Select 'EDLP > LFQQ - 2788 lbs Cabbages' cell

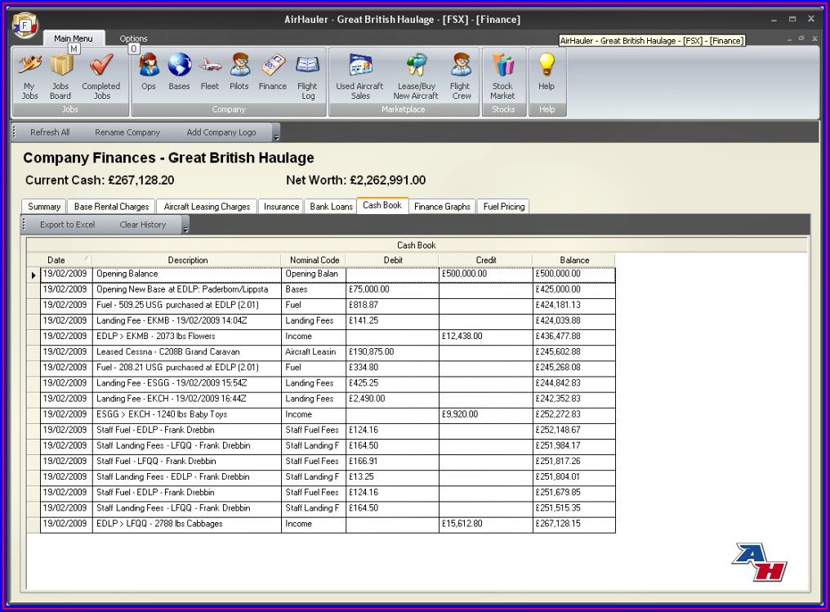[187, 524]
